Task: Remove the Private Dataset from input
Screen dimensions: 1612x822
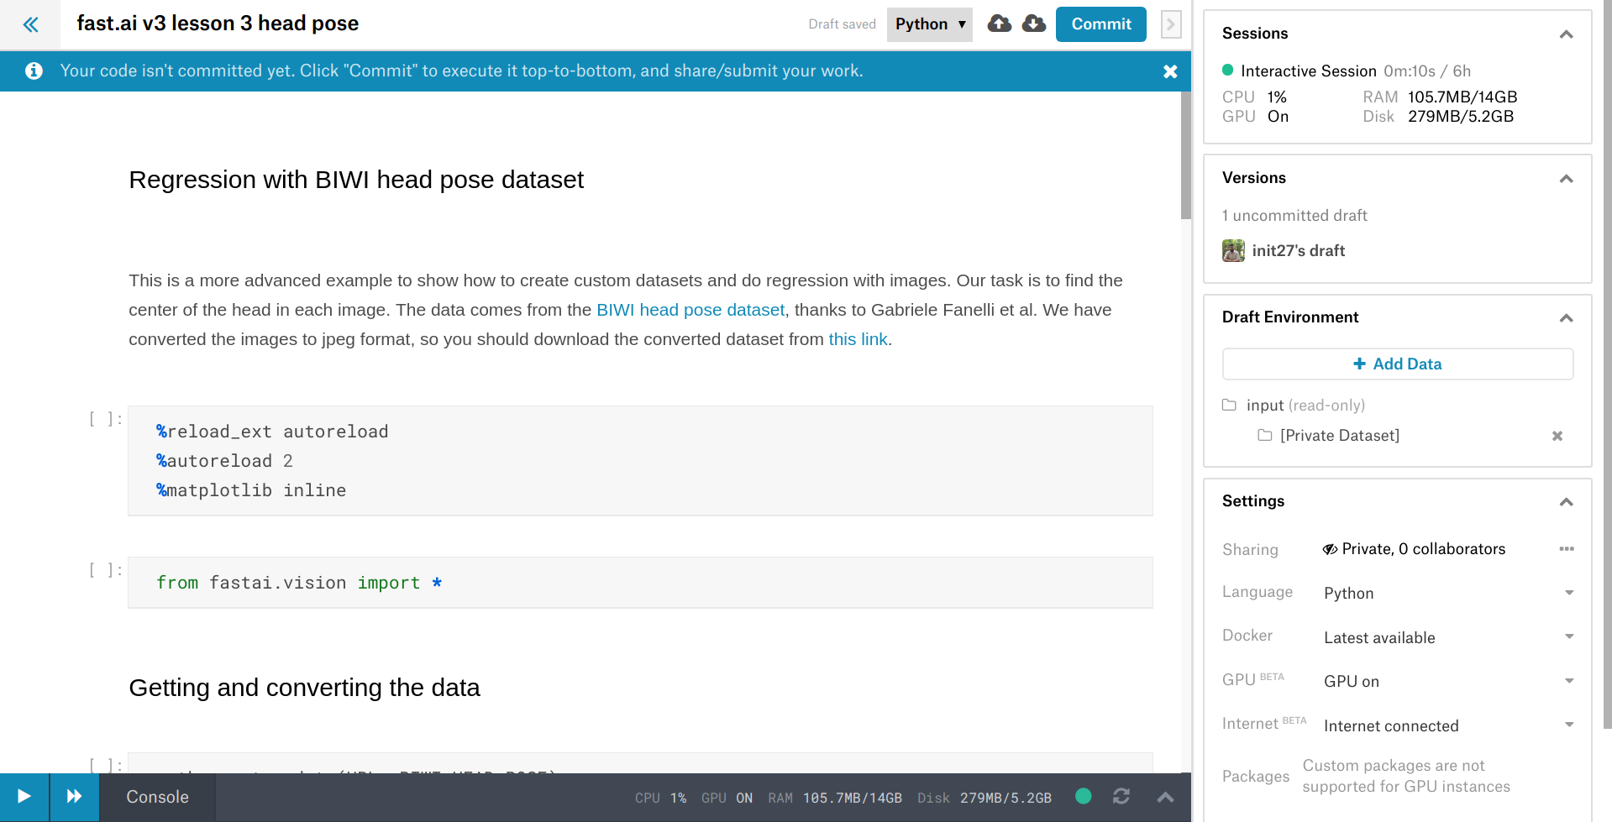Action: 1557,436
